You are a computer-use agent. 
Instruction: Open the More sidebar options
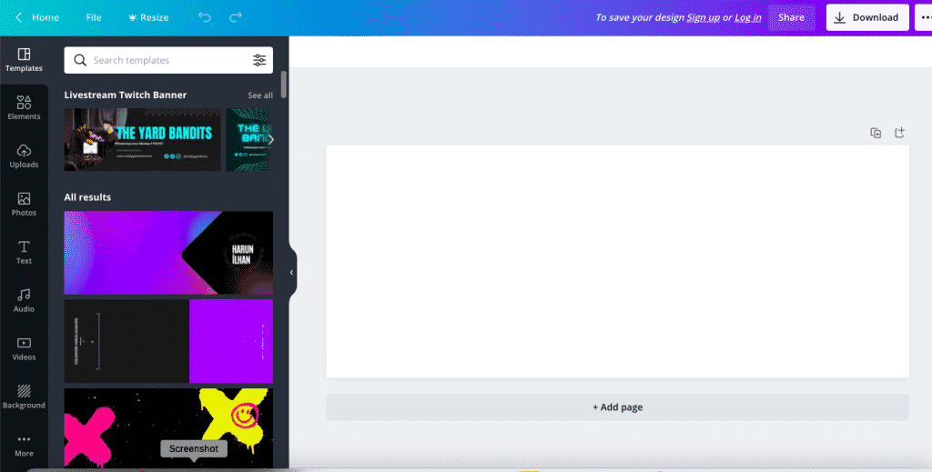[24, 445]
